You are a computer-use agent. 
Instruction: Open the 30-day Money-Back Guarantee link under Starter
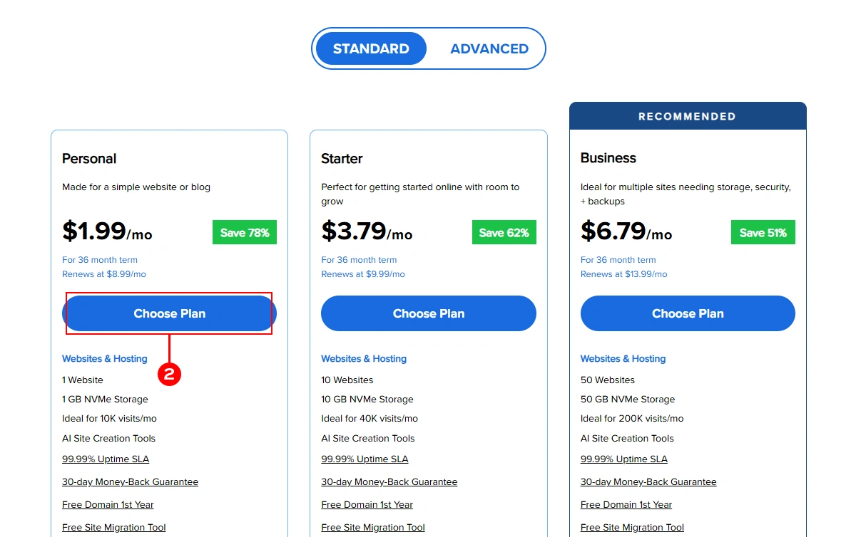(389, 481)
